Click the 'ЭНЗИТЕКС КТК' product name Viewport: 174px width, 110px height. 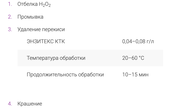[46, 41]
